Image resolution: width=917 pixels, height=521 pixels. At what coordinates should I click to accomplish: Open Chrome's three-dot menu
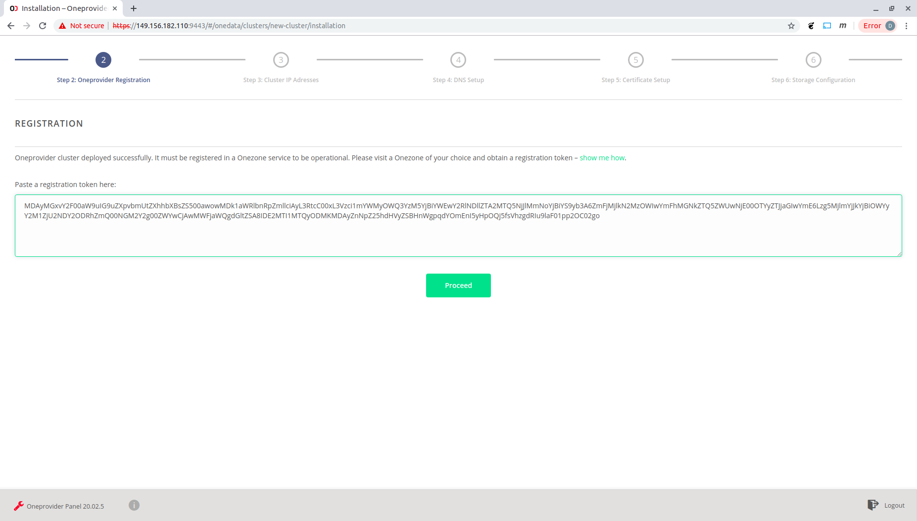907,26
